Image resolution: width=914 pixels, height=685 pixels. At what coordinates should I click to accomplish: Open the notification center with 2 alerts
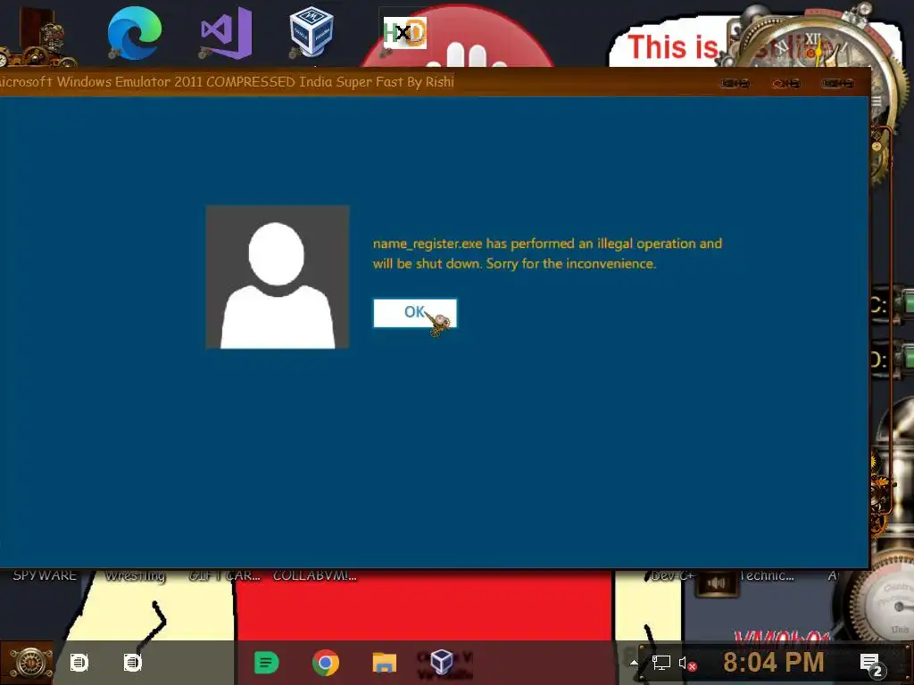pos(872,664)
